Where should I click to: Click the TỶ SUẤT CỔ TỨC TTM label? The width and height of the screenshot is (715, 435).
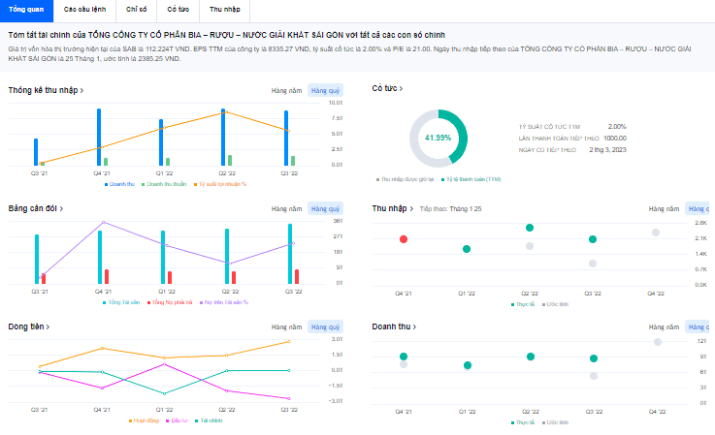coord(549,127)
